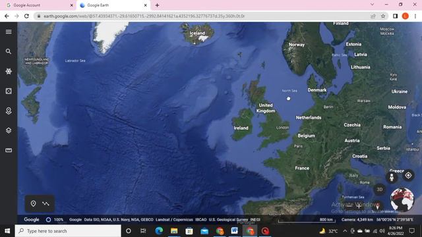Click the United Kingdom map label

266,108
